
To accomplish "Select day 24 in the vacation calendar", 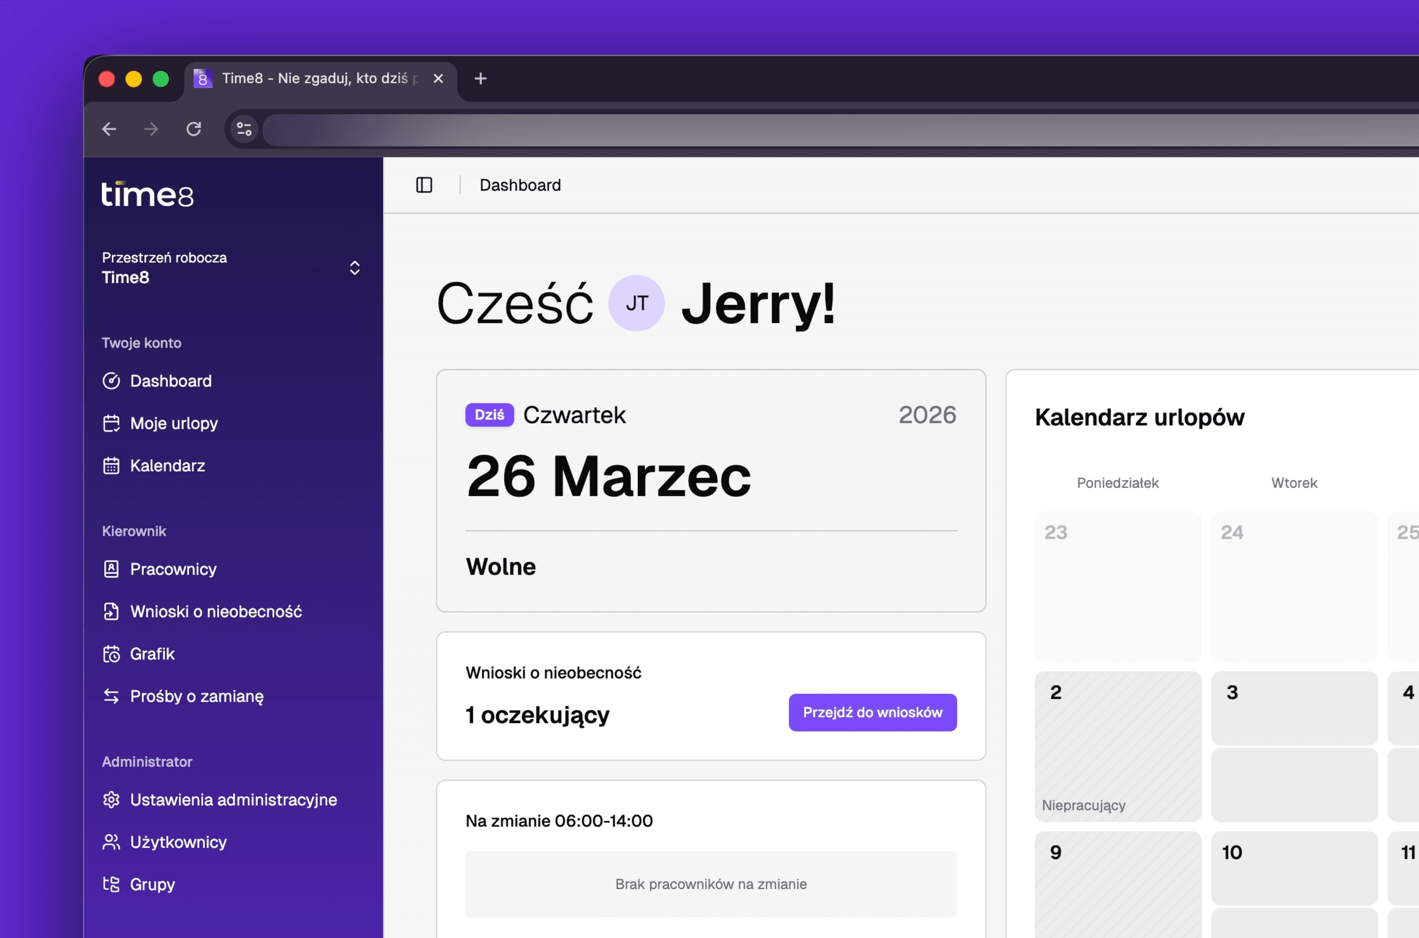I will coord(1294,586).
